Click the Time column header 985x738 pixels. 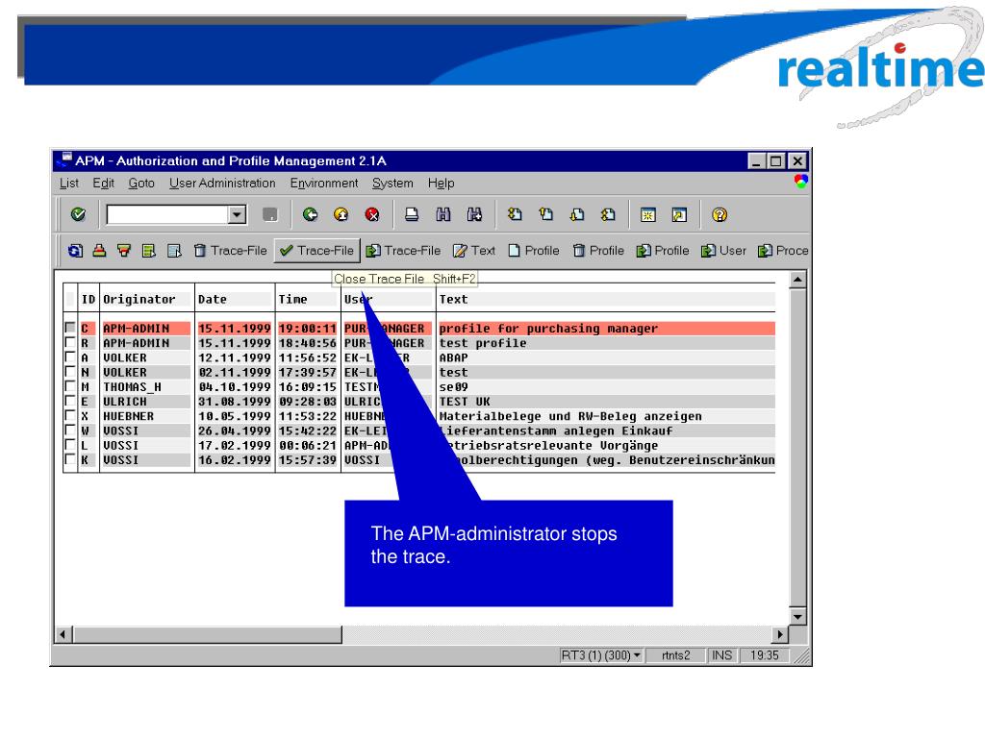[292, 300]
